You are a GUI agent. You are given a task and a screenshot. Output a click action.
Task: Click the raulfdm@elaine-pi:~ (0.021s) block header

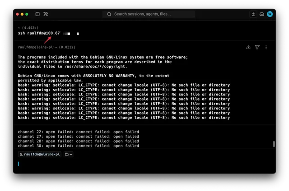click(x=47, y=47)
